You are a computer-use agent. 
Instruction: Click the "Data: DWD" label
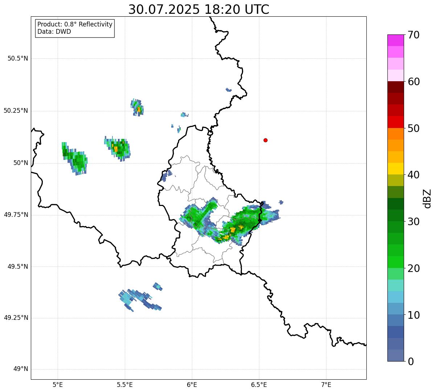54,32
